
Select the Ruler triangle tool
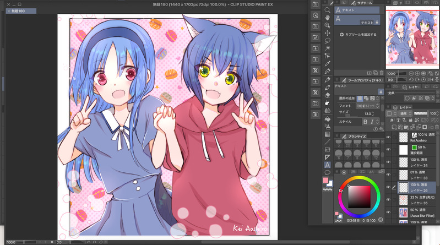coord(327,157)
